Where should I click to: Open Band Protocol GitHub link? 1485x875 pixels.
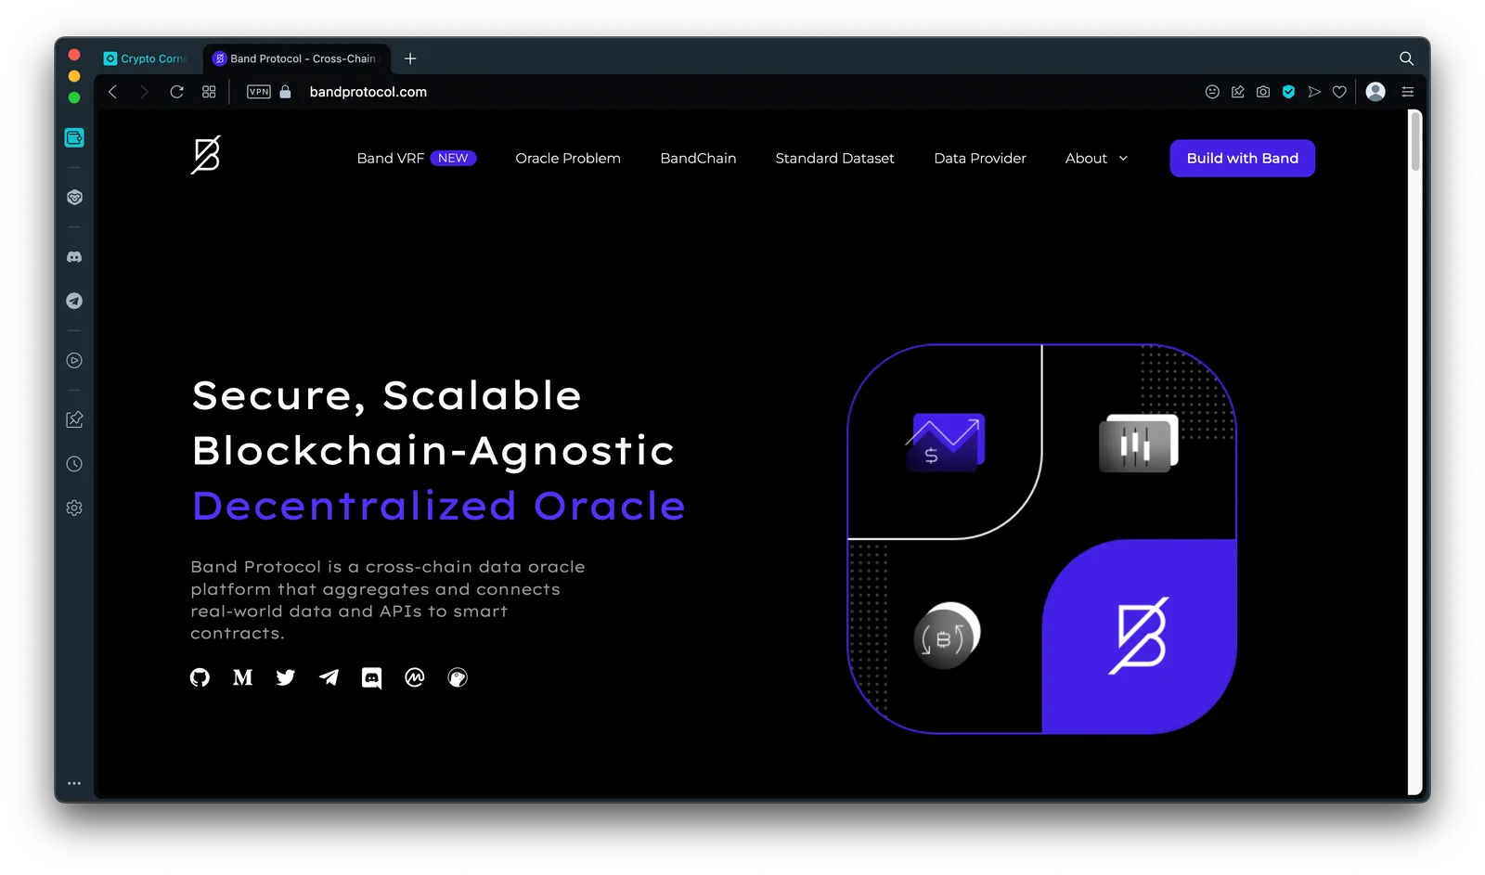[200, 678]
